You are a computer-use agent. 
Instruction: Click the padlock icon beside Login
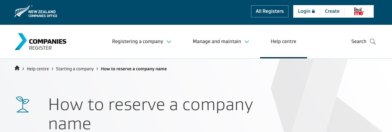click(313, 11)
